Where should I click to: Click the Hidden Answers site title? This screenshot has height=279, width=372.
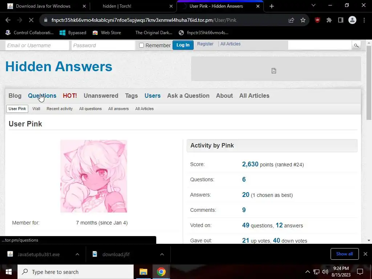coord(58,66)
